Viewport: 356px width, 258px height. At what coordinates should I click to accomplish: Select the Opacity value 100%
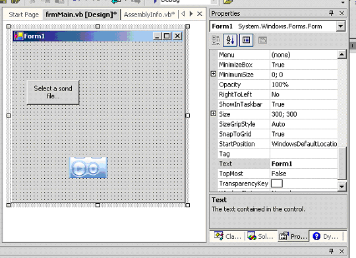[x=304, y=84]
